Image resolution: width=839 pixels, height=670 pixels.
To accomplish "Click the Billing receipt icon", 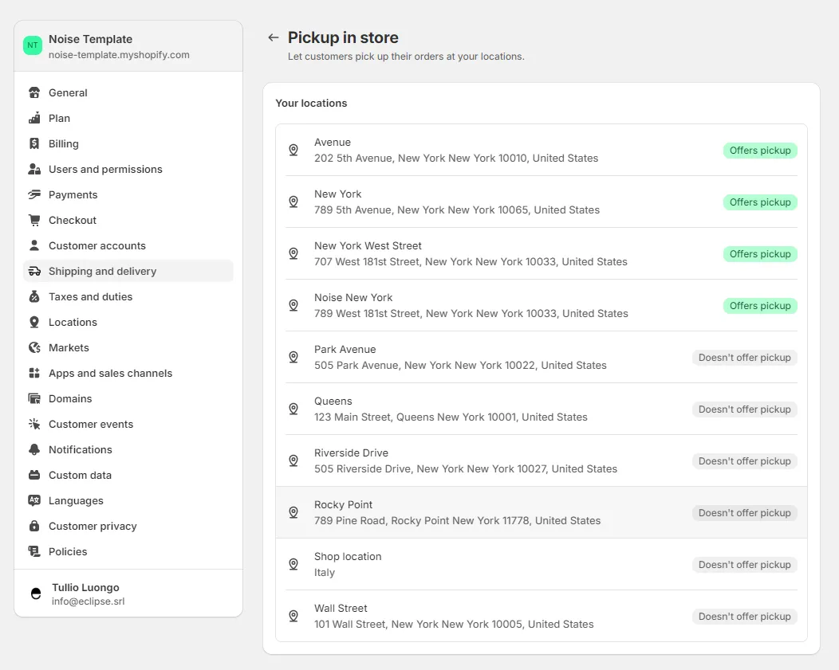I will (34, 144).
